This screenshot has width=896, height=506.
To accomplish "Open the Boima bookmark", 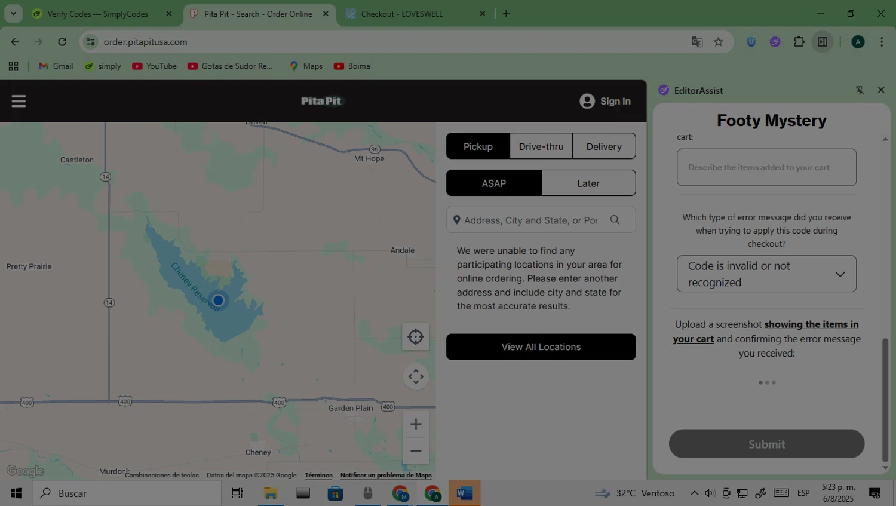I will coord(352,66).
